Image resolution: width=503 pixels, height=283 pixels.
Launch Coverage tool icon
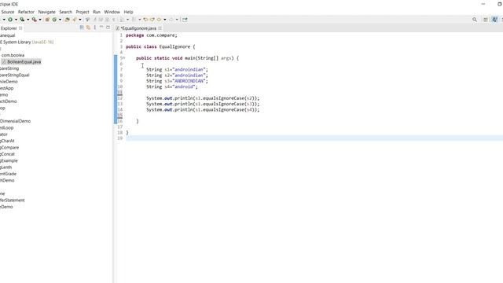click(22, 20)
